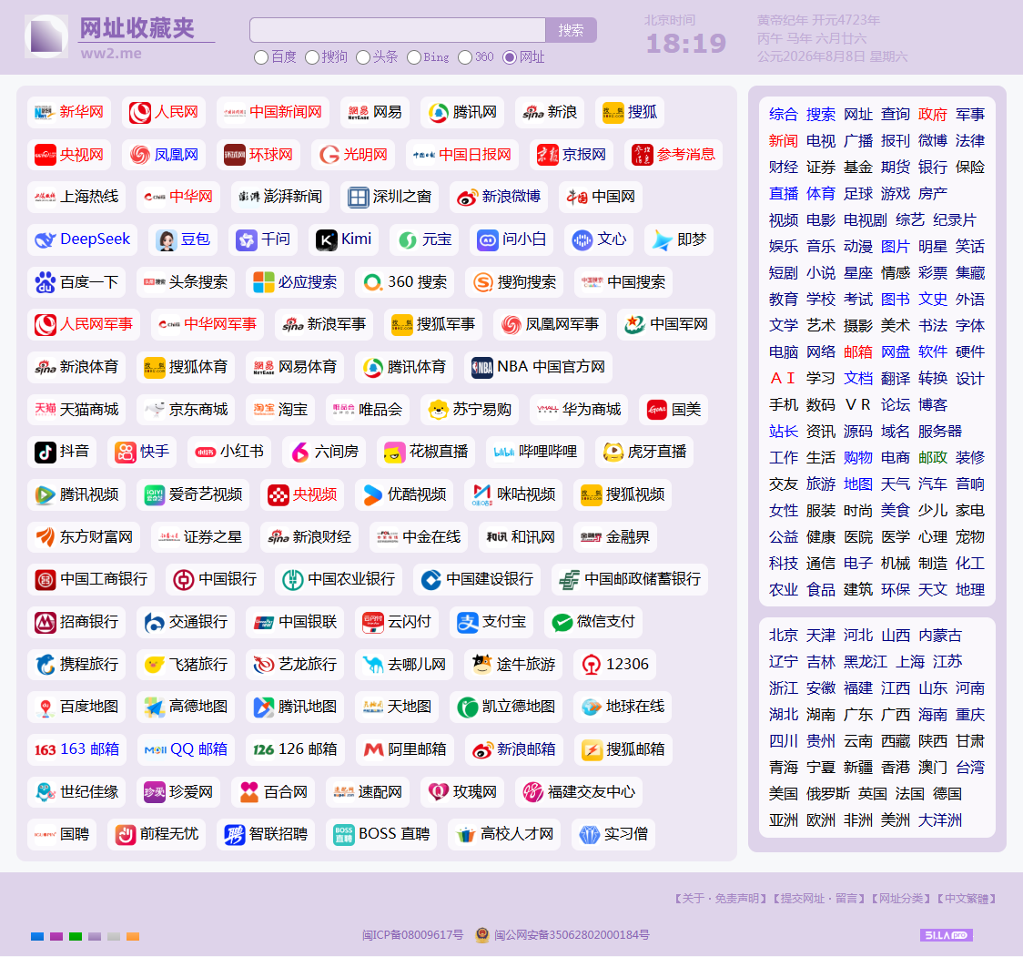The height and width of the screenshot is (957, 1023).
Task: Click the 邮政 category in the sidebar
Action: click(932, 458)
